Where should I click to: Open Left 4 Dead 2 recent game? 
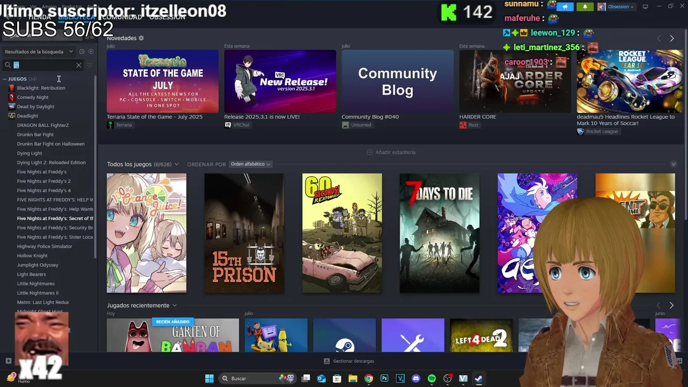tap(481, 335)
